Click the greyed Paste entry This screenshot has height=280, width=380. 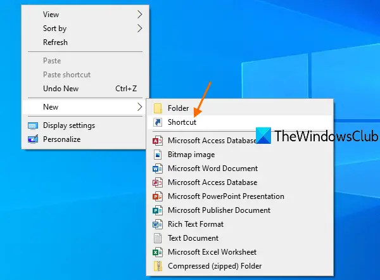click(84, 61)
